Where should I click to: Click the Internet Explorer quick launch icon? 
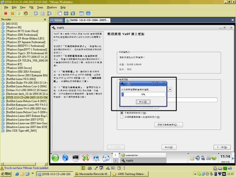click(x=17, y=174)
